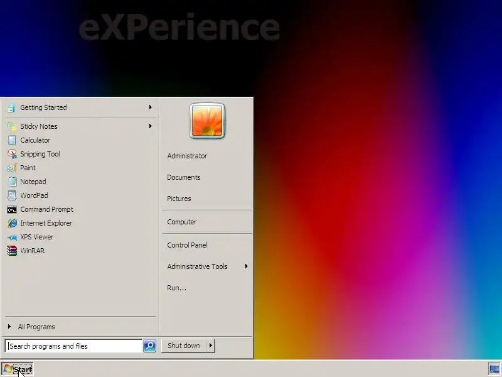Select the WordPad label

click(34, 195)
